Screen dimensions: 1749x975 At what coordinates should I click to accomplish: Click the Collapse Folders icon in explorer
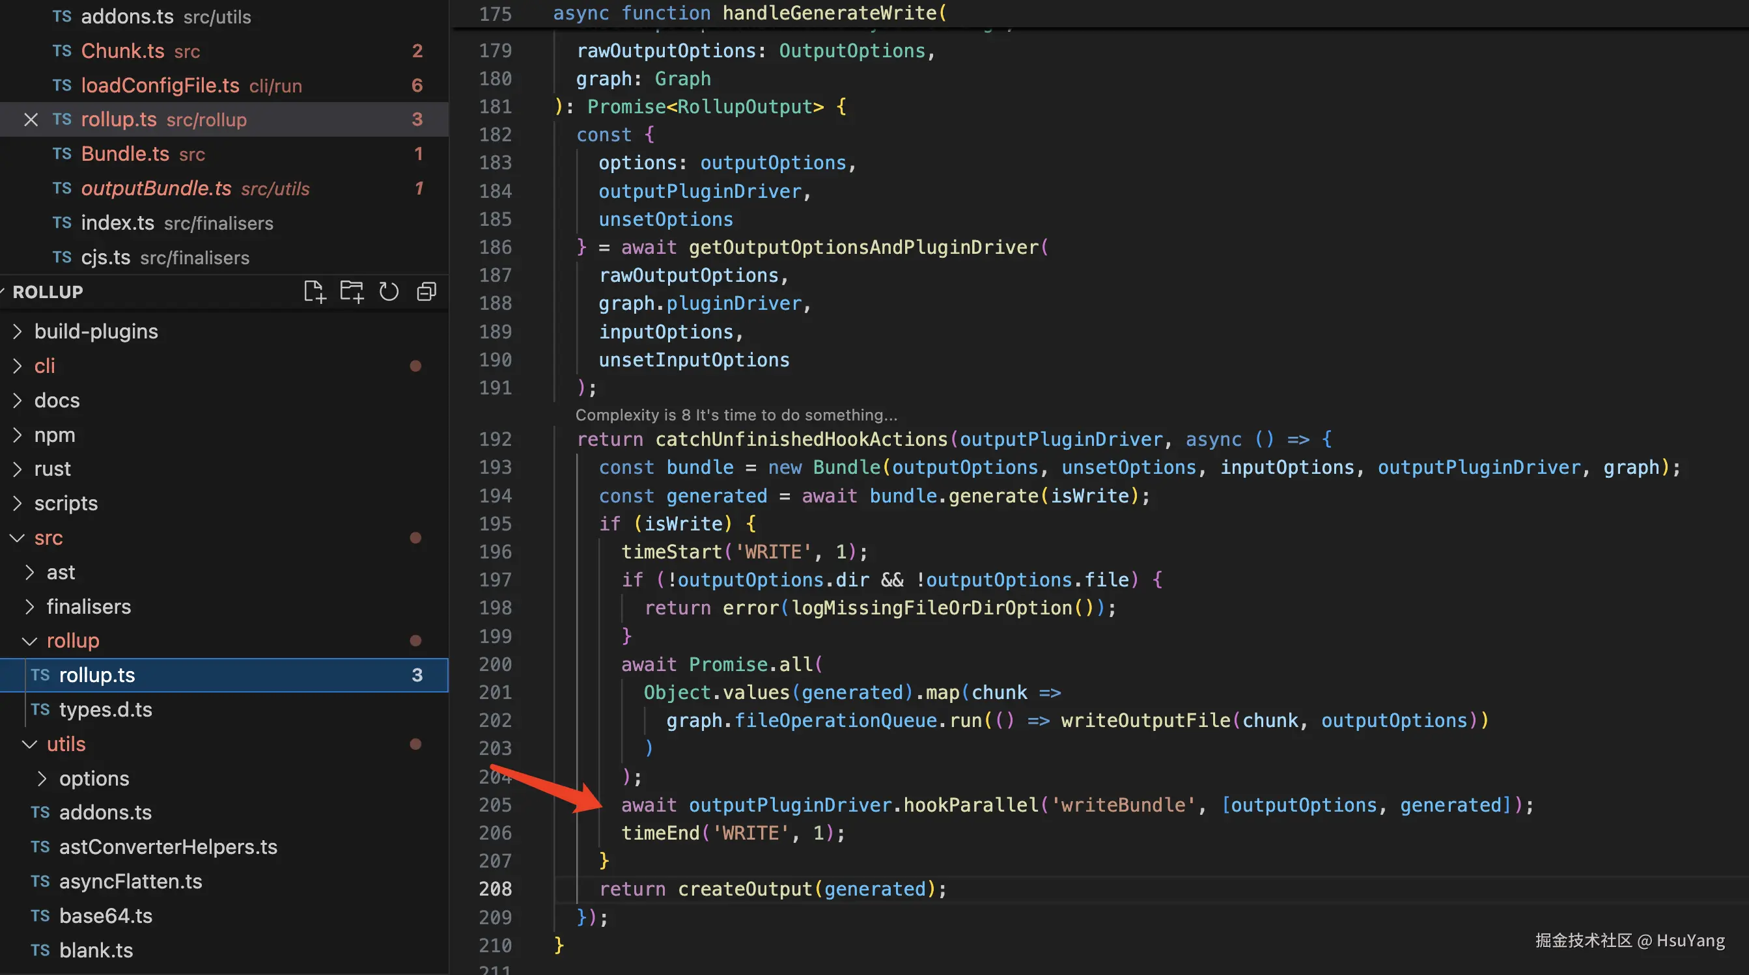[x=427, y=292]
